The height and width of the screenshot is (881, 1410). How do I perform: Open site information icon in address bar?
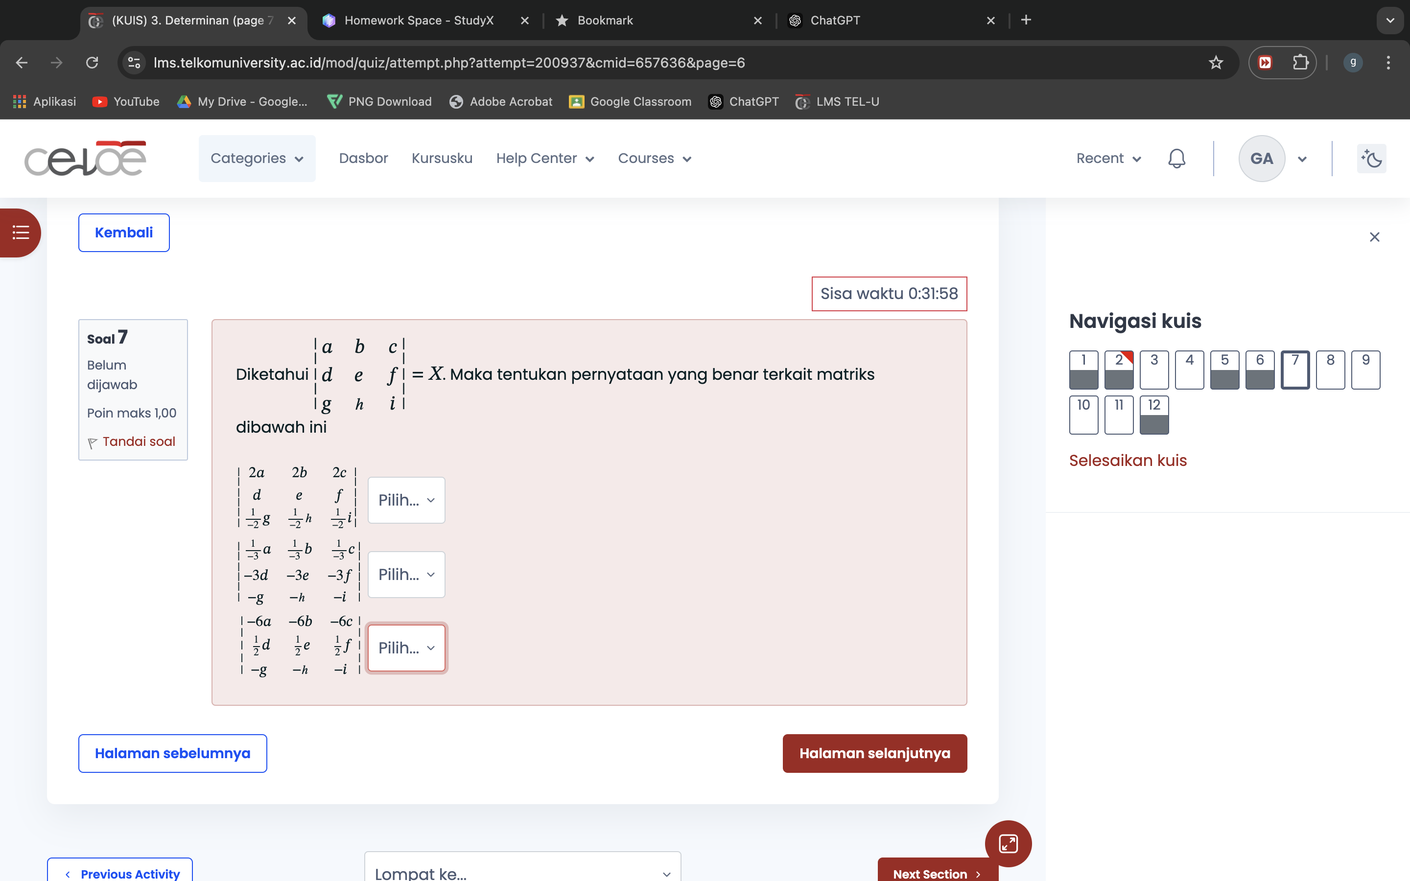(x=135, y=62)
